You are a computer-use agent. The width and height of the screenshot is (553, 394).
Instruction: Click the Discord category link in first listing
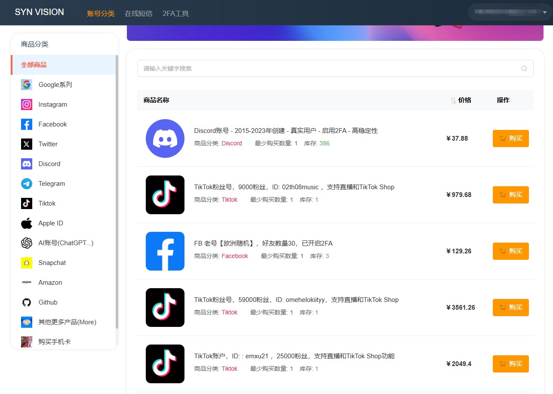pyautogui.click(x=232, y=143)
